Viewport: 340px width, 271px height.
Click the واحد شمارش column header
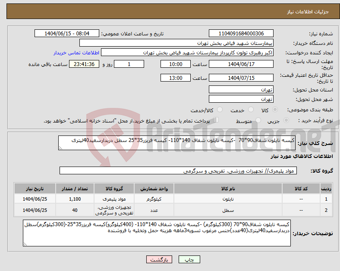154,189
